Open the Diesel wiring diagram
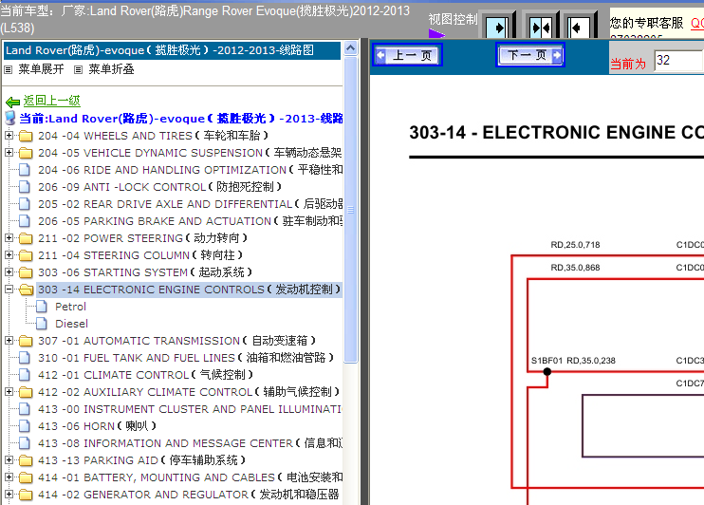The image size is (704, 505). coord(71,324)
